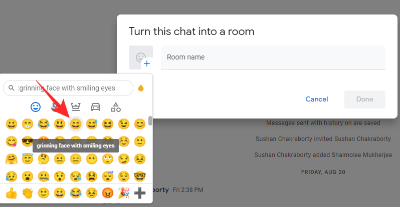Select the party popper emoji

(x=124, y=193)
